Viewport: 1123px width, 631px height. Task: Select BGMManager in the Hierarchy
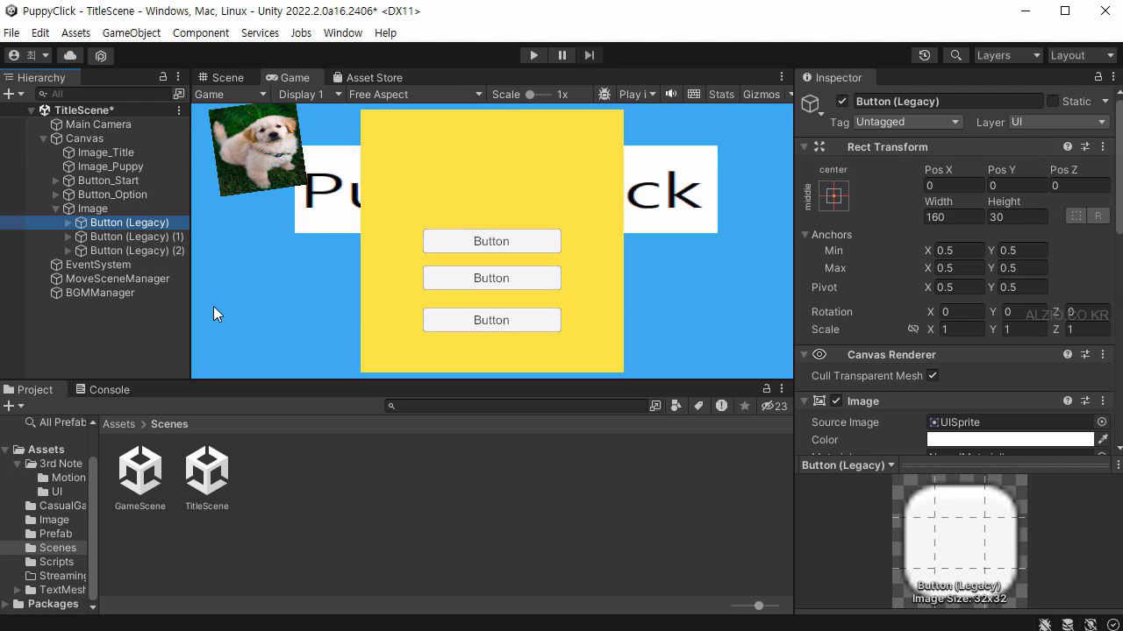100,293
